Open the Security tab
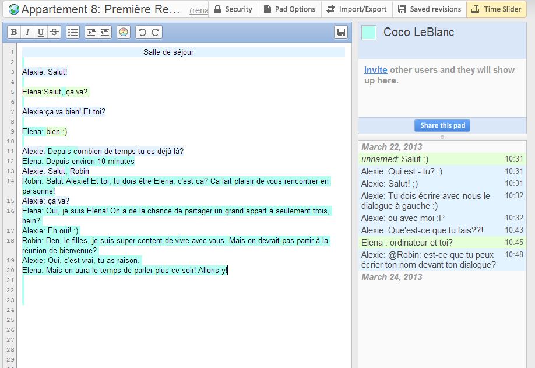 pos(233,9)
